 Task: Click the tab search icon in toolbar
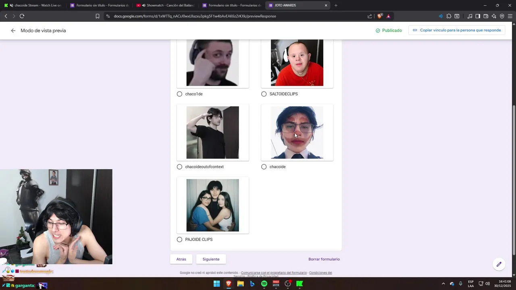457,16
